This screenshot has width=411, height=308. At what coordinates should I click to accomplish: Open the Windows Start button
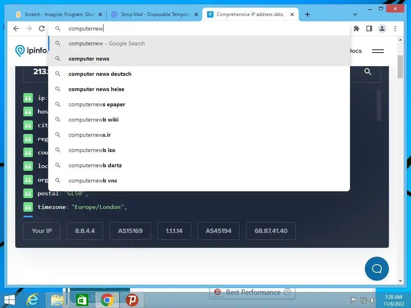[x=10, y=300]
